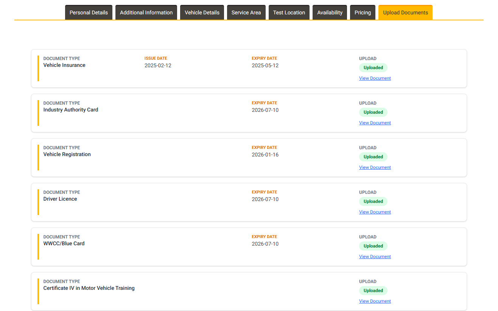Switch to the Availability tab

coord(330,12)
